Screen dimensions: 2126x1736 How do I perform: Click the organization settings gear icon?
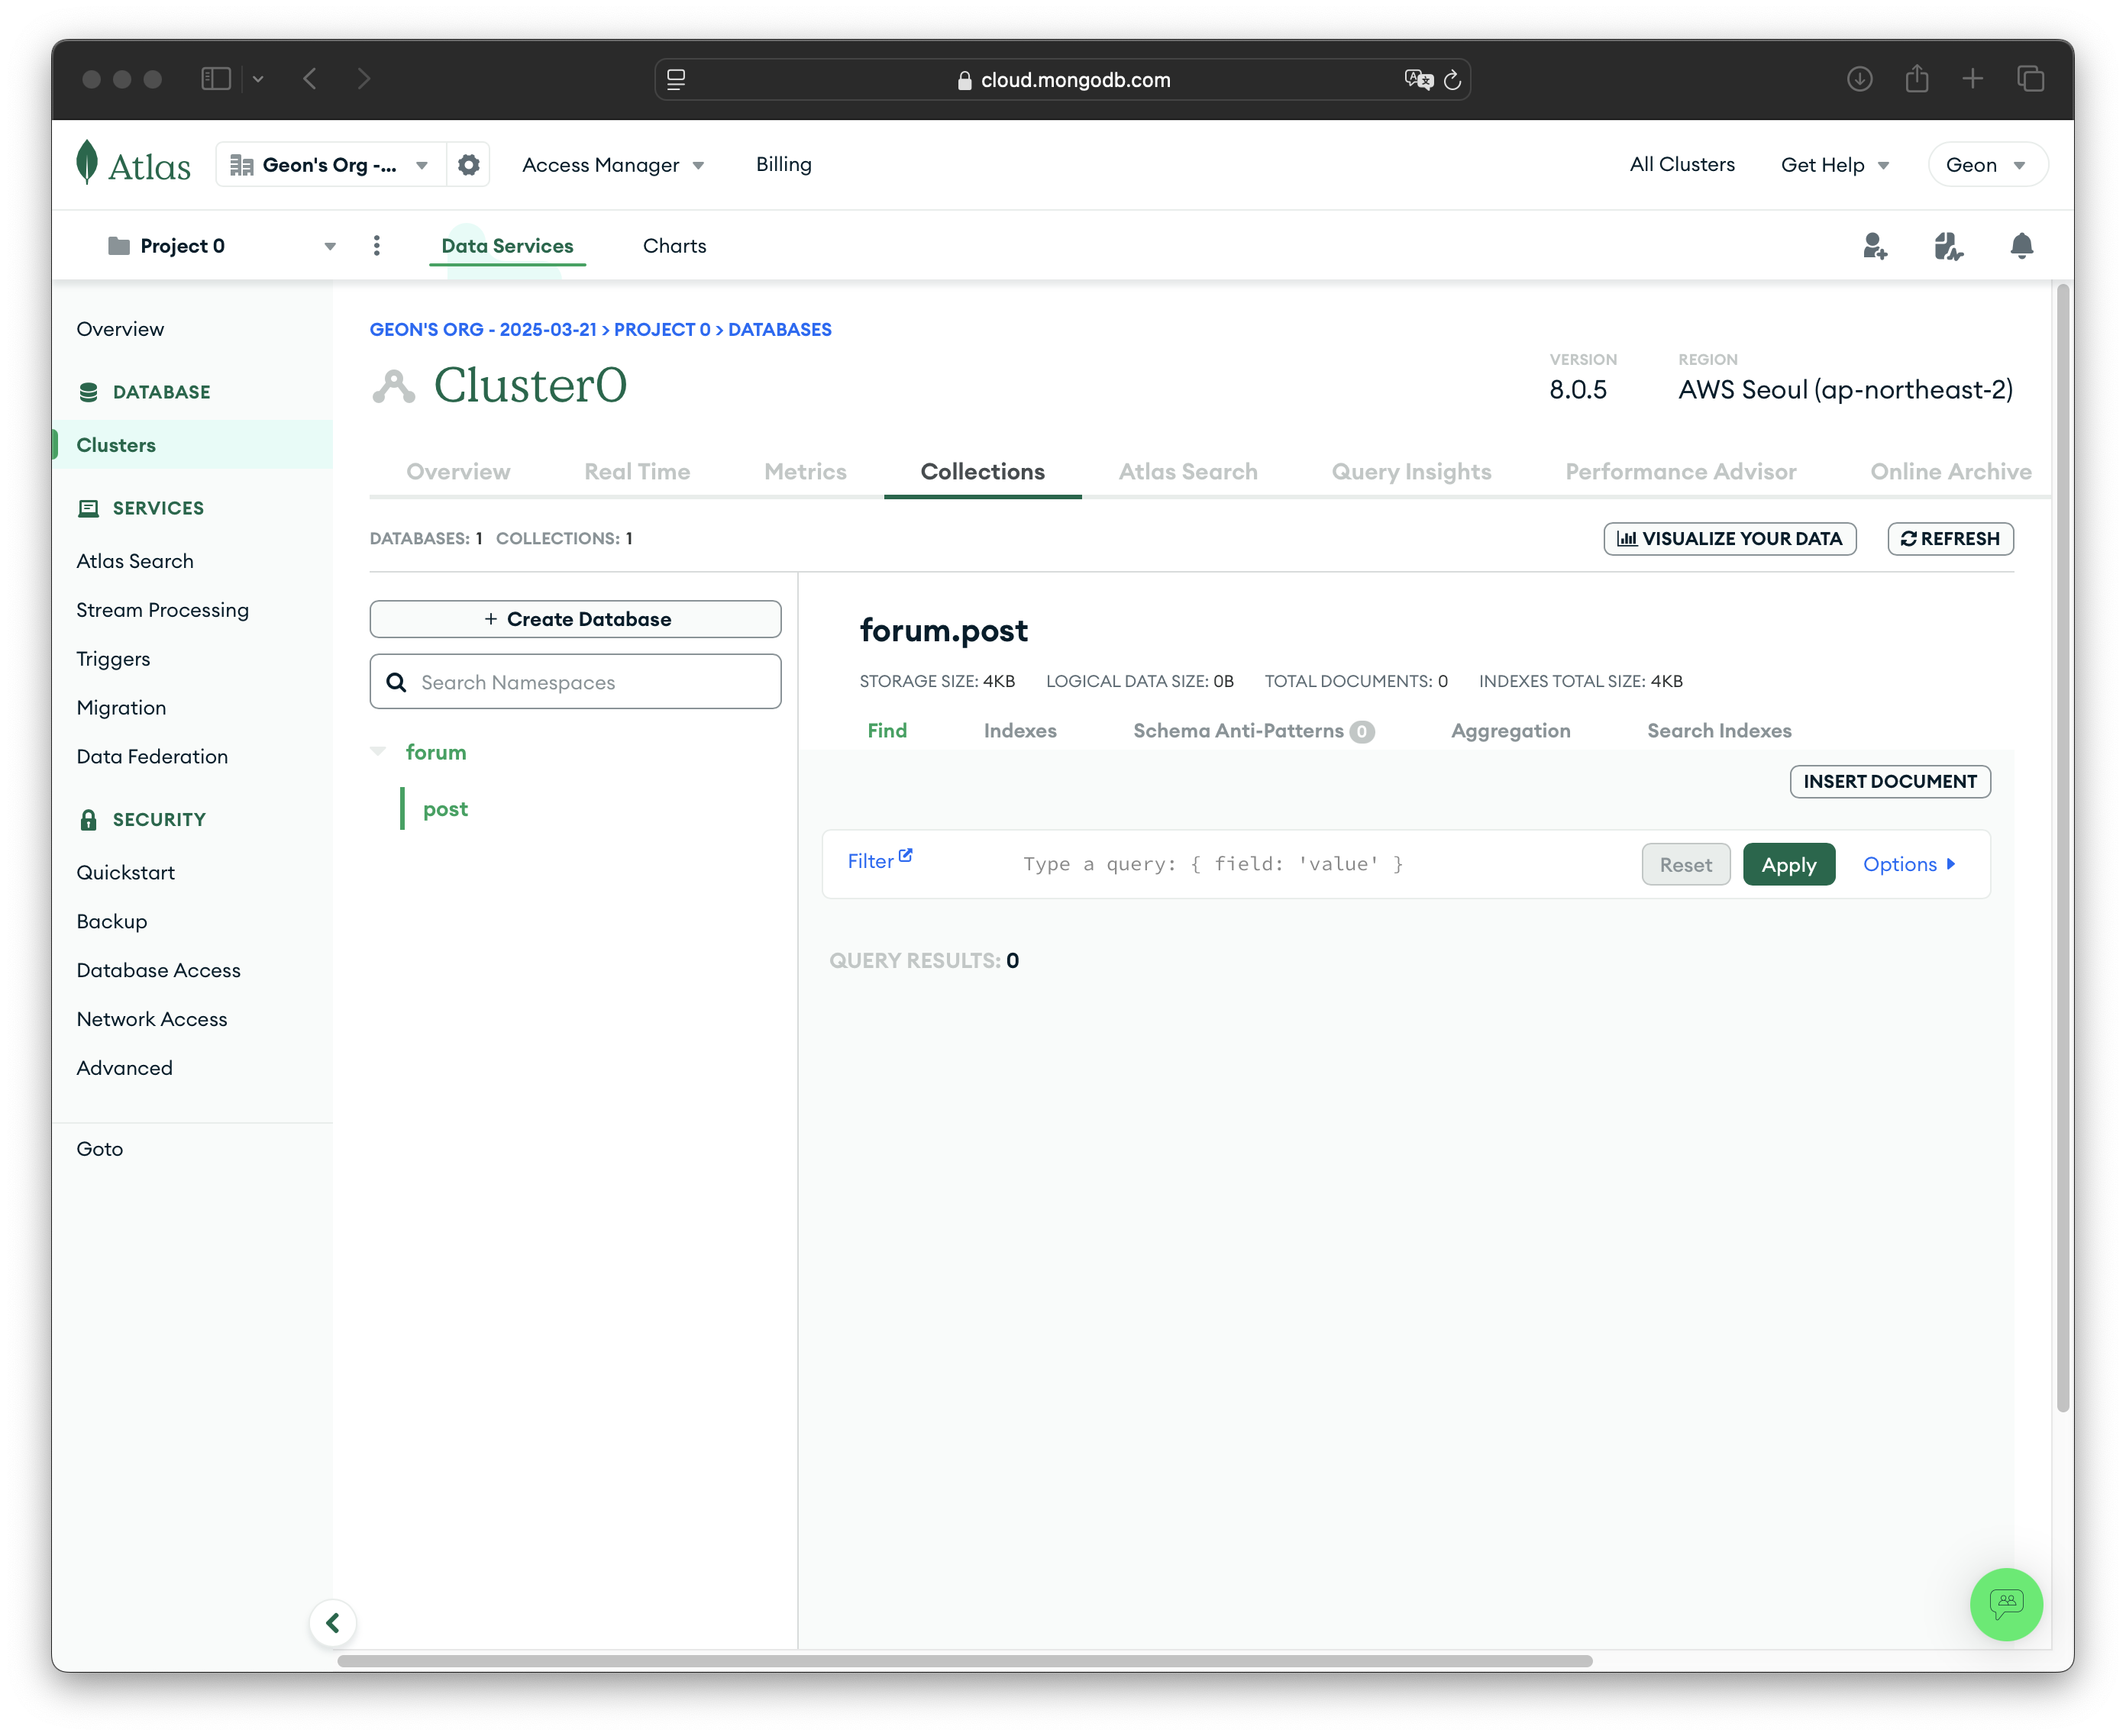pyautogui.click(x=468, y=165)
